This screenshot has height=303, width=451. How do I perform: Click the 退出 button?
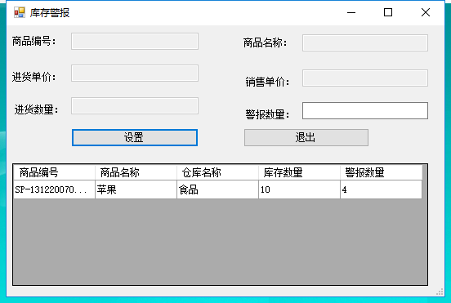click(306, 137)
